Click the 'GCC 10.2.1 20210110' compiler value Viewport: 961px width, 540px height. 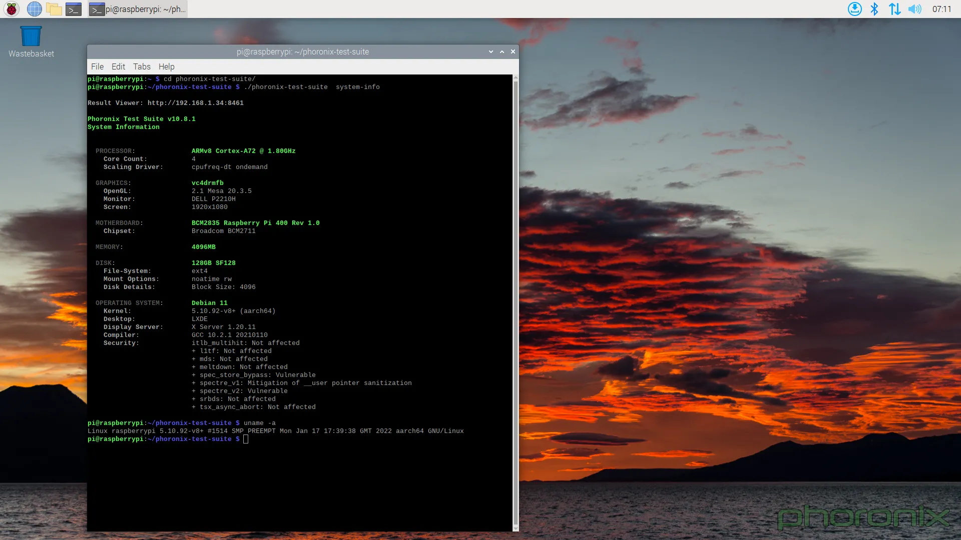click(x=230, y=335)
